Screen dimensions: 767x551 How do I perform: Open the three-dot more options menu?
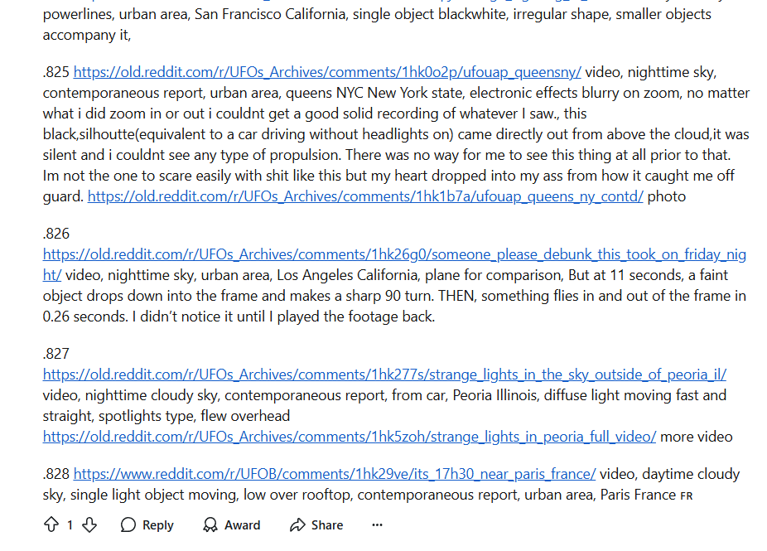click(377, 525)
